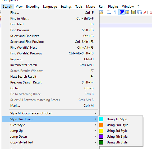
Task: Choose Using 5th Style
Action: (x=120, y=142)
